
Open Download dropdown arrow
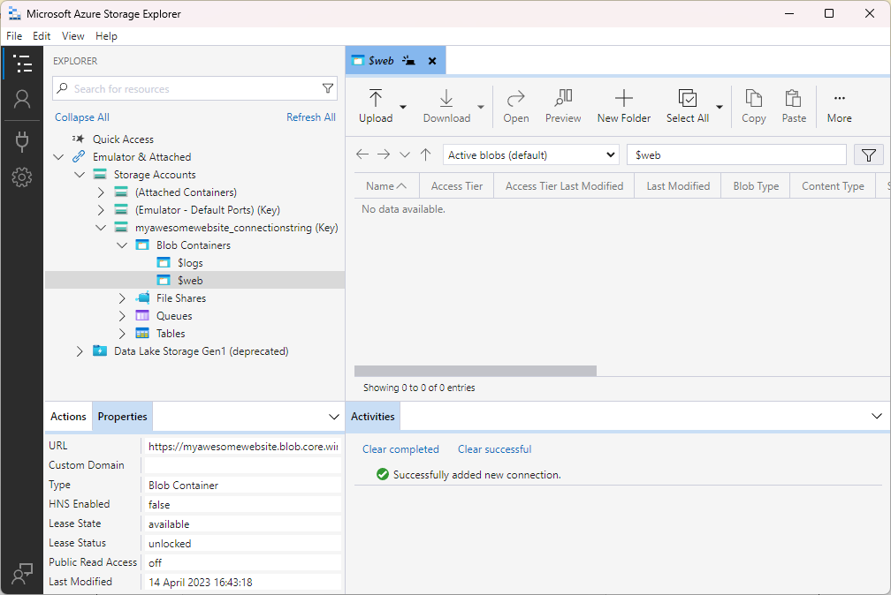click(x=481, y=107)
